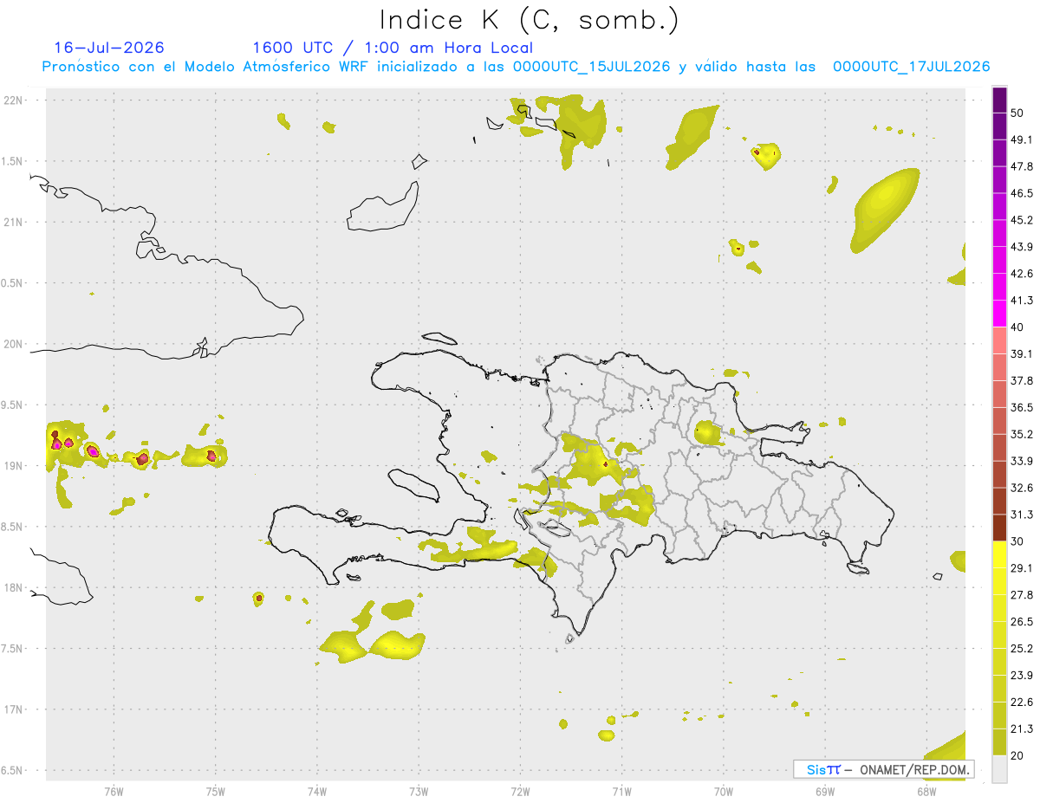Click the "17N" latitude label
The width and height of the screenshot is (1040, 803).
tap(15, 709)
